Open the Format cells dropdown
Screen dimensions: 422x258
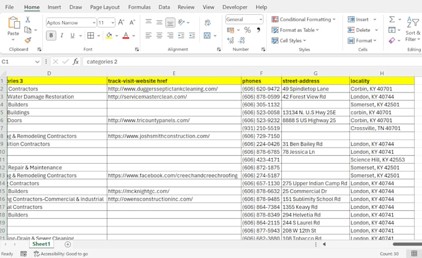click(362, 41)
